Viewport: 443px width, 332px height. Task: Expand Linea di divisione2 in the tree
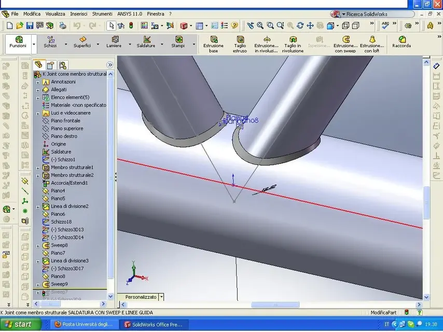click(x=38, y=207)
